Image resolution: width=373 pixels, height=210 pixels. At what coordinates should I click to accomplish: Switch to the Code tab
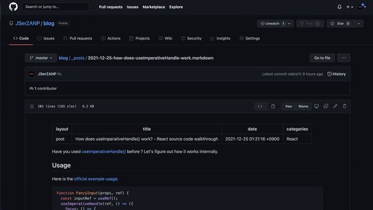point(21,38)
